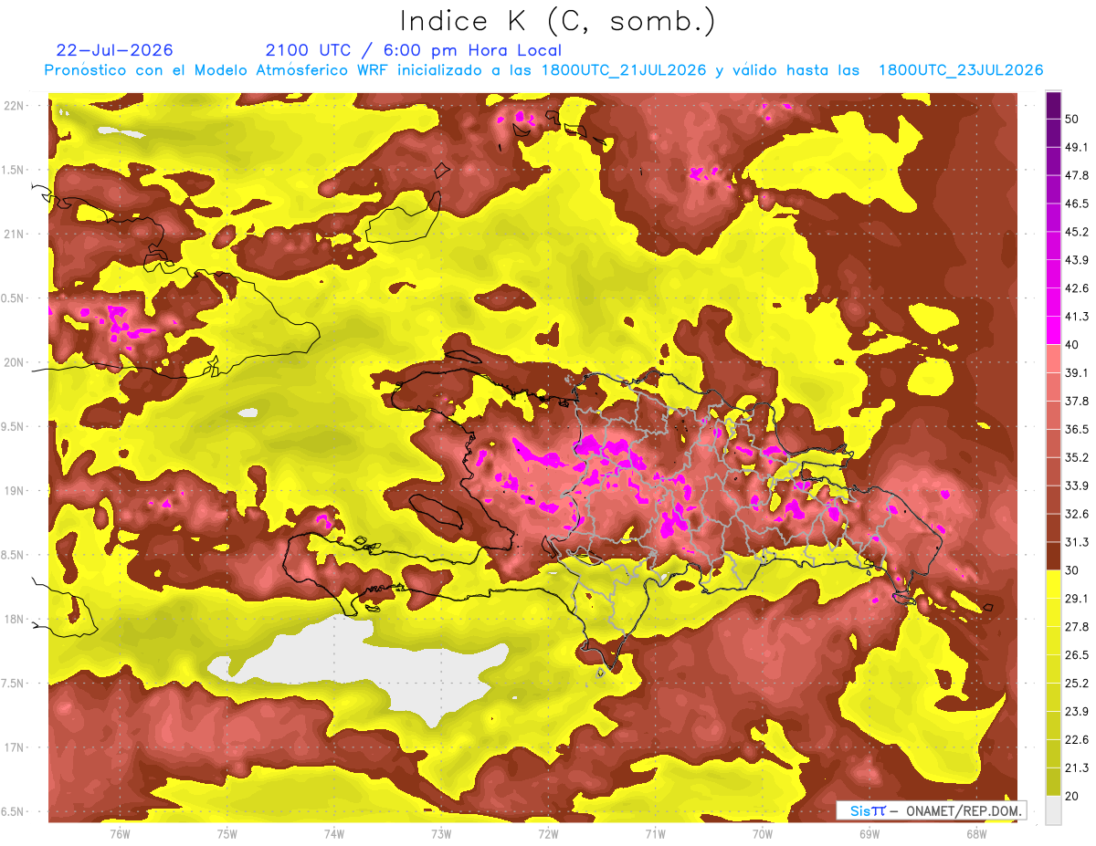The width and height of the screenshot is (1096, 846).
Task: Click the longitude label "70W"
Action: pos(763,832)
